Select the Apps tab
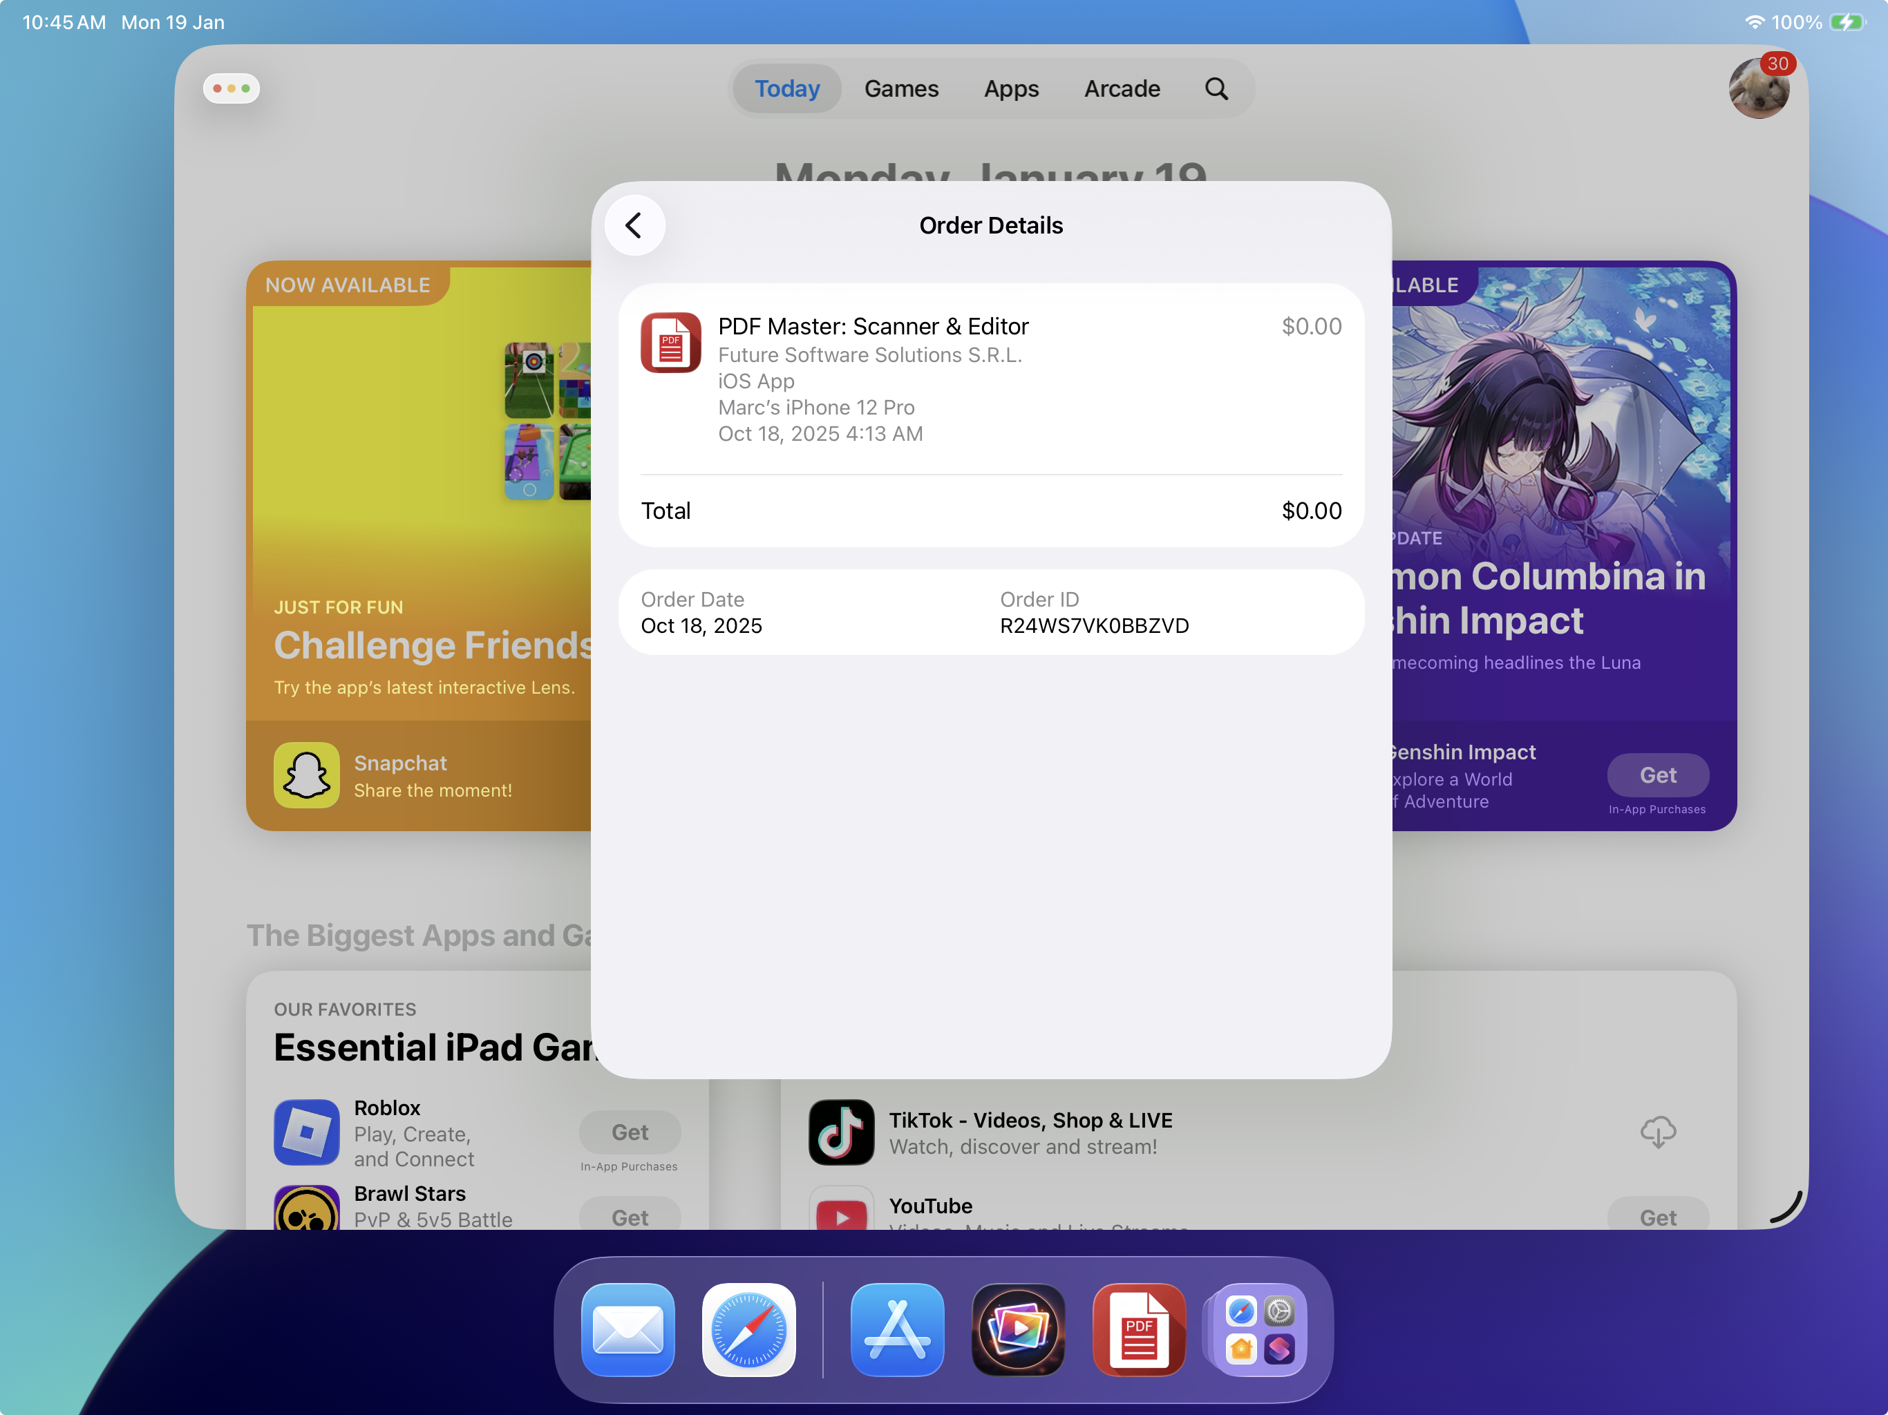The width and height of the screenshot is (1888, 1415). click(1010, 88)
